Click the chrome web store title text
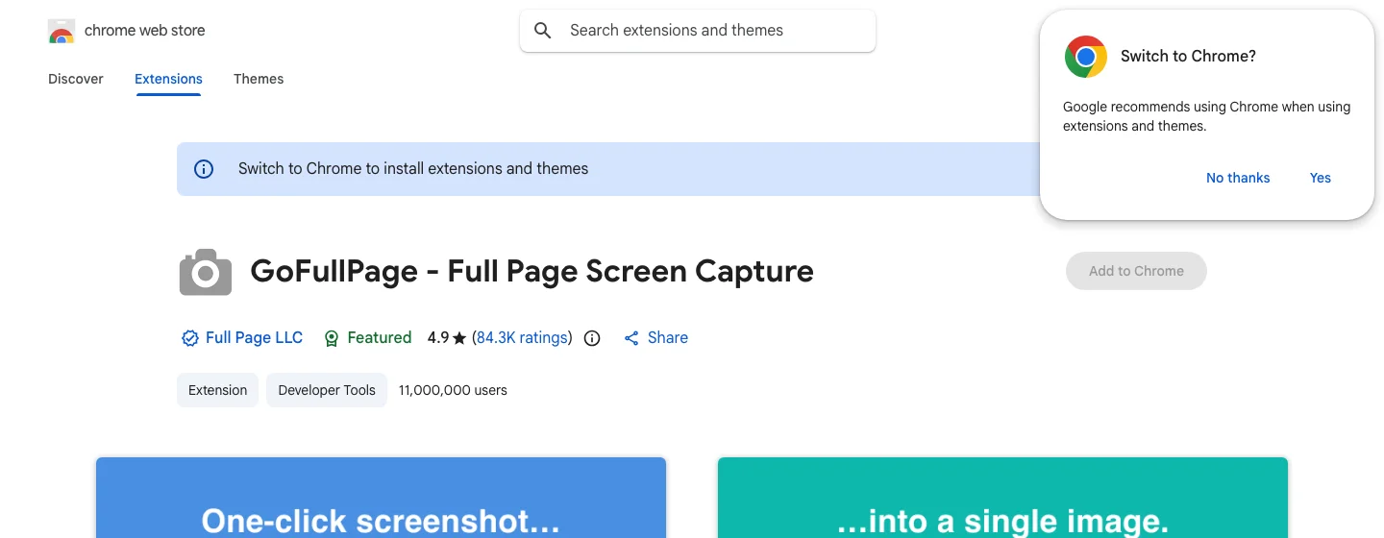 click(x=145, y=31)
